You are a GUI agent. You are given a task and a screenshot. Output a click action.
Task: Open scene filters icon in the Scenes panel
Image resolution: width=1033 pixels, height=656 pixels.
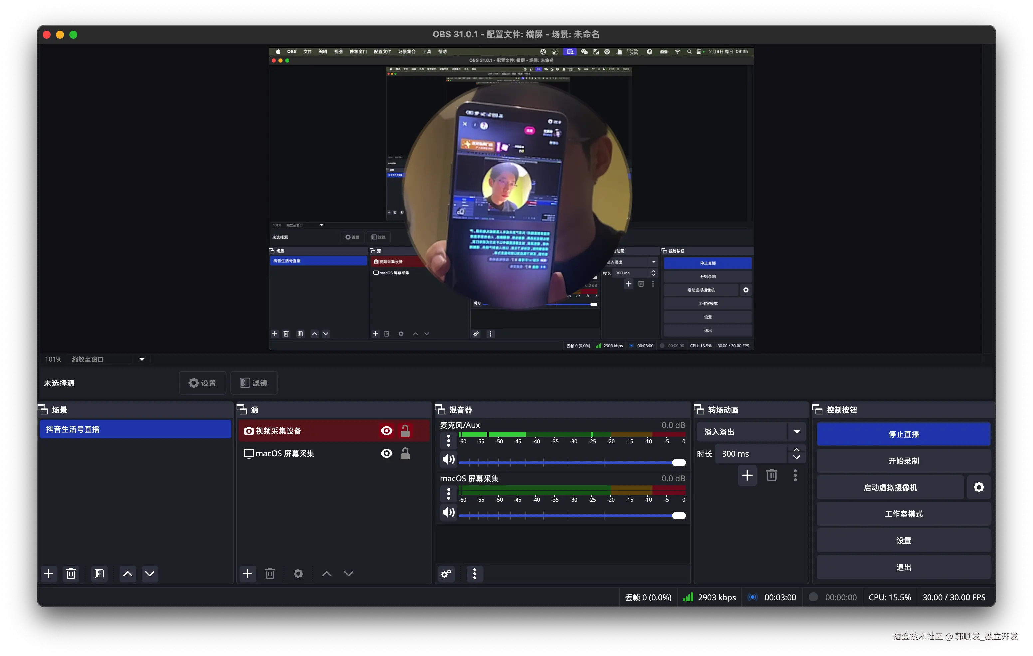(99, 574)
